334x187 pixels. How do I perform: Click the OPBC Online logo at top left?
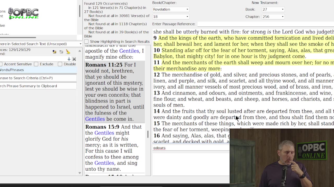pos(23,14)
